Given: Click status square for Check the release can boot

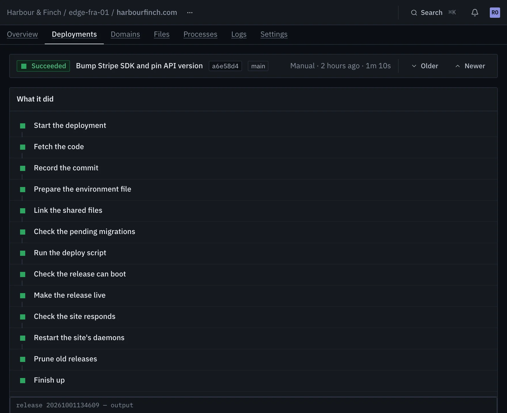Looking at the screenshot, I should [23, 274].
